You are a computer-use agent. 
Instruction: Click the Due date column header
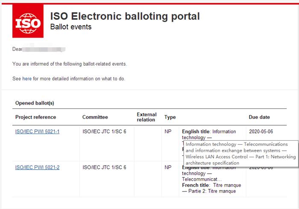(x=259, y=117)
